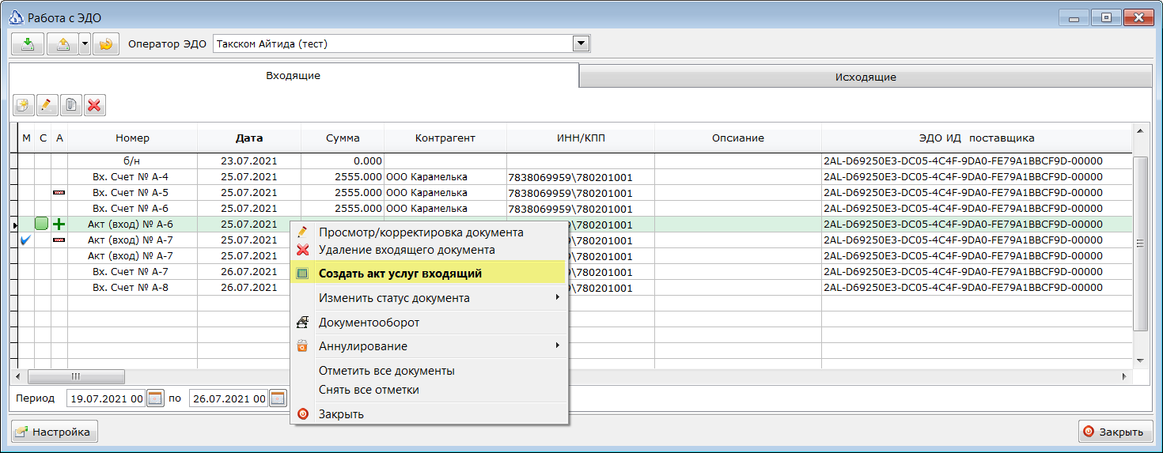Image resolution: width=1163 pixels, height=453 pixels.
Task: Click the horizontal scrollbar thumb under table
Action: [x=76, y=376]
